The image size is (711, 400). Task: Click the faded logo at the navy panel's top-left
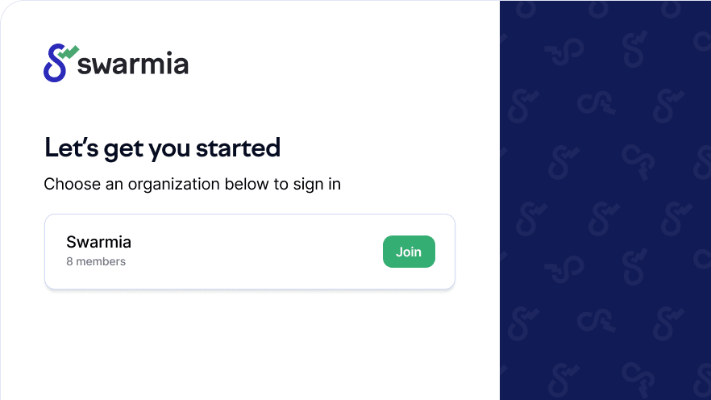pos(526,8)
